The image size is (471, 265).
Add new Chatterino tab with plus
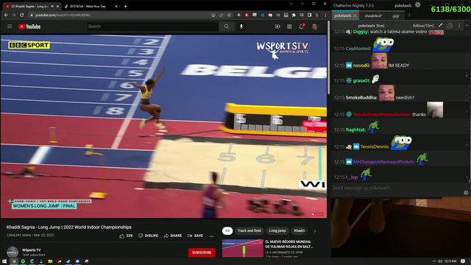409,15
